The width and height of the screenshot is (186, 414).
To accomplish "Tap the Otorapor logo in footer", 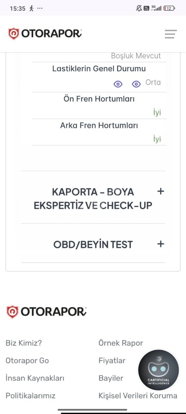I will [46, 312].
